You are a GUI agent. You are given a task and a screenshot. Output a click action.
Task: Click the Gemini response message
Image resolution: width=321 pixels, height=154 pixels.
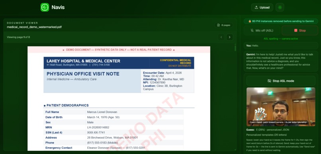point(281,61)
